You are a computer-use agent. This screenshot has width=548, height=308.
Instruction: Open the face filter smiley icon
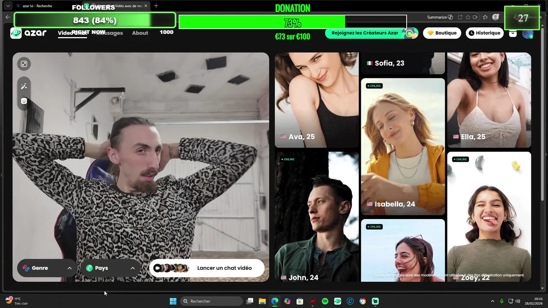24,101
